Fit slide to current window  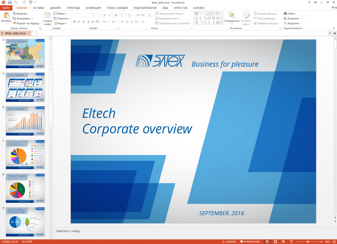click(x=334, y=241)
